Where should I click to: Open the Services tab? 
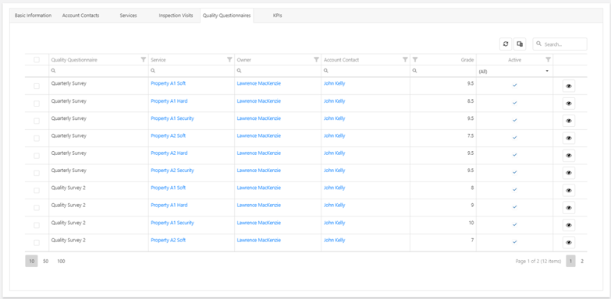point(128,16)
